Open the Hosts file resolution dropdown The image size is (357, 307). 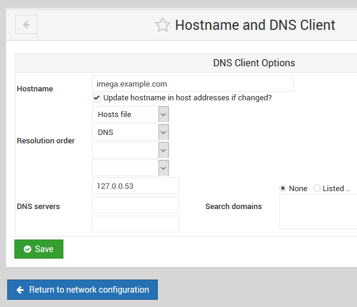[x=130, y=114]
